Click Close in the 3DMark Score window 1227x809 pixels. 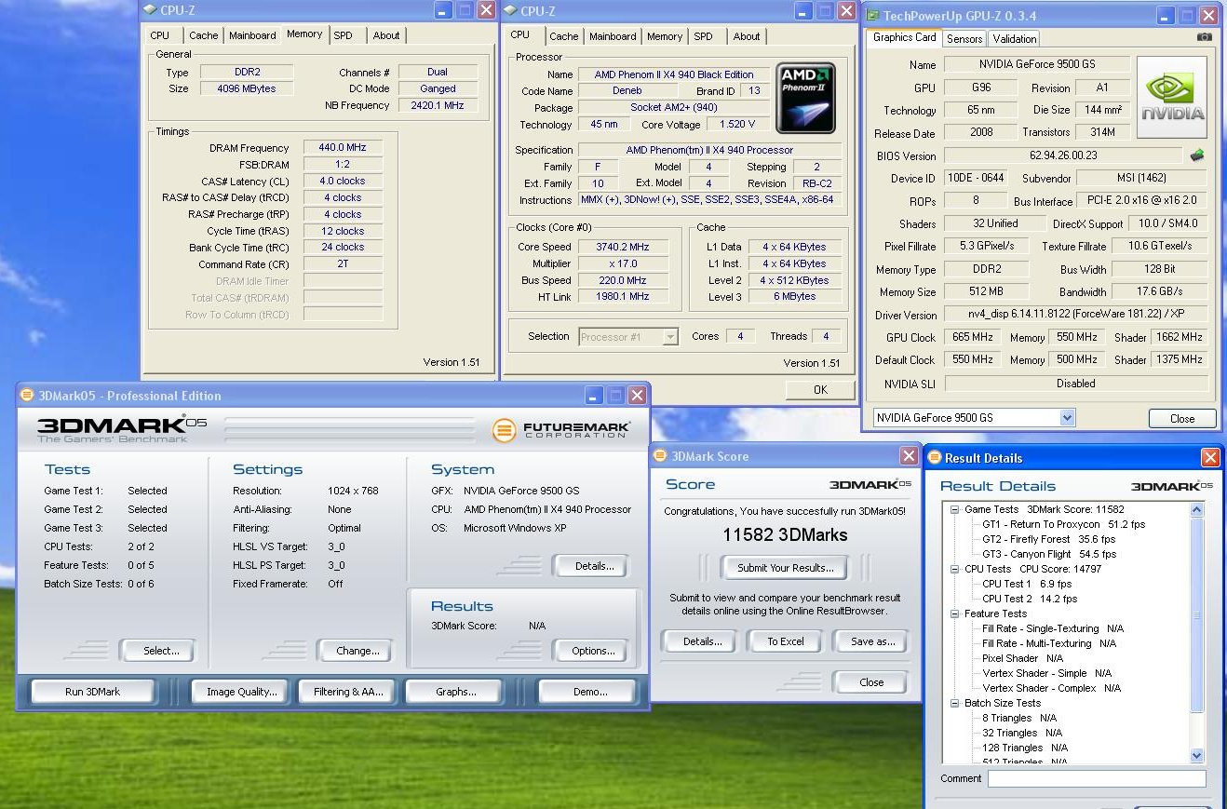[871, 682]
